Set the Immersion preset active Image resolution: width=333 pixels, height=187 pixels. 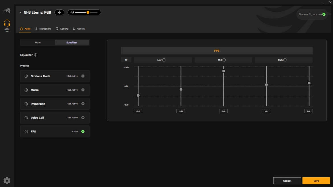pos(73,104)
